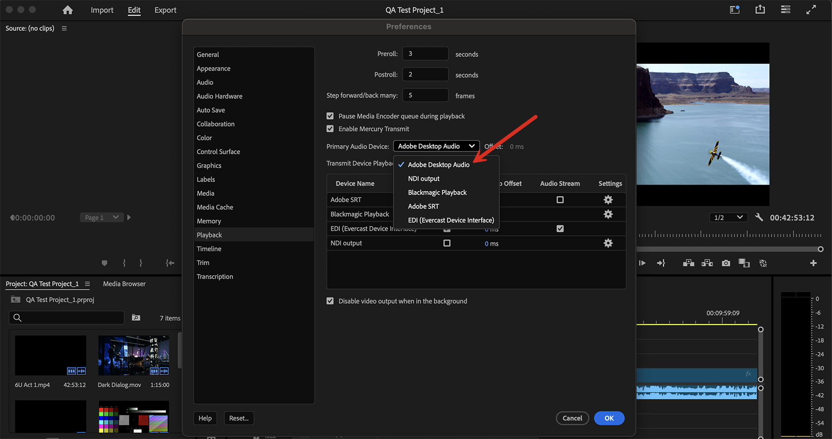The image size is (832, 439).
Task: Click the Cancel button
Action: tap(572, 418)
